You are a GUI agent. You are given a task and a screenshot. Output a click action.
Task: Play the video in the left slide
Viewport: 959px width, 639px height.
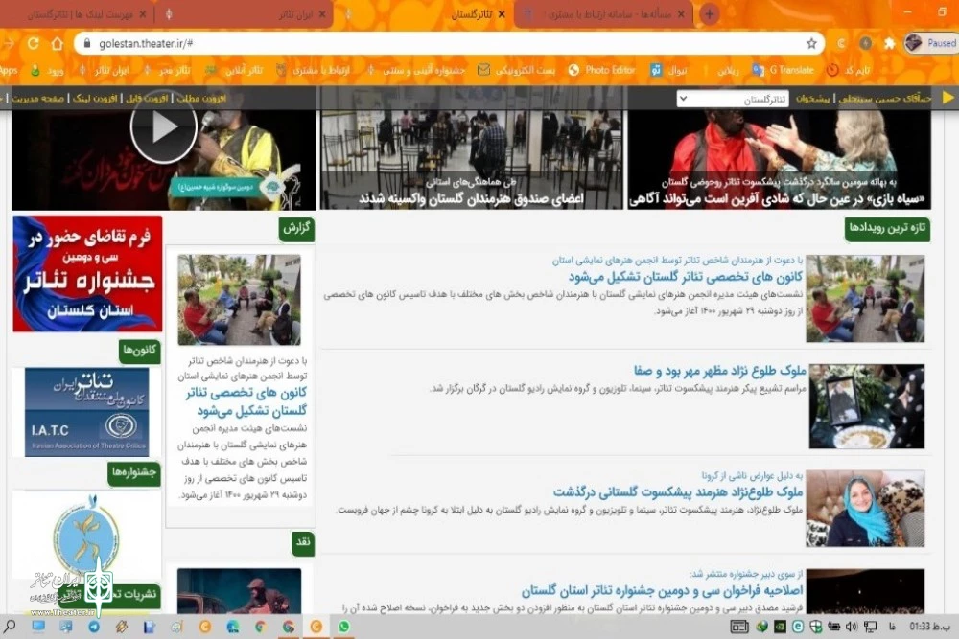click(x=163, y=127)
